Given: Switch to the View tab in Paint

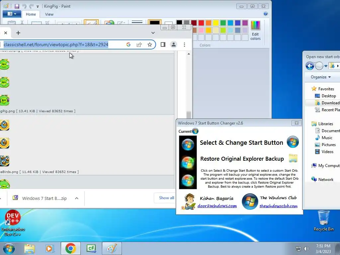Looking at the screenshot, I should coord(49,14).
